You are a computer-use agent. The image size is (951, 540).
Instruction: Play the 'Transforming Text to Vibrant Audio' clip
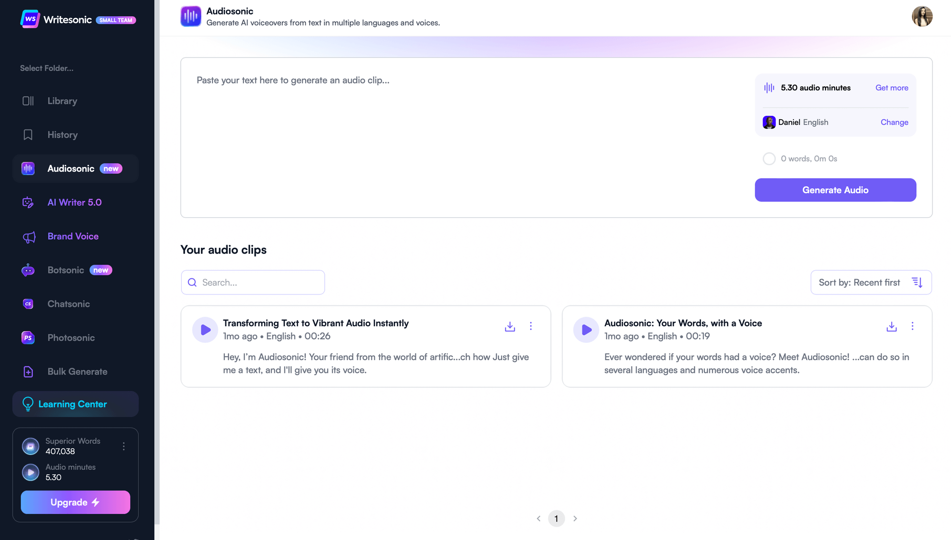[x=205, y=329]
